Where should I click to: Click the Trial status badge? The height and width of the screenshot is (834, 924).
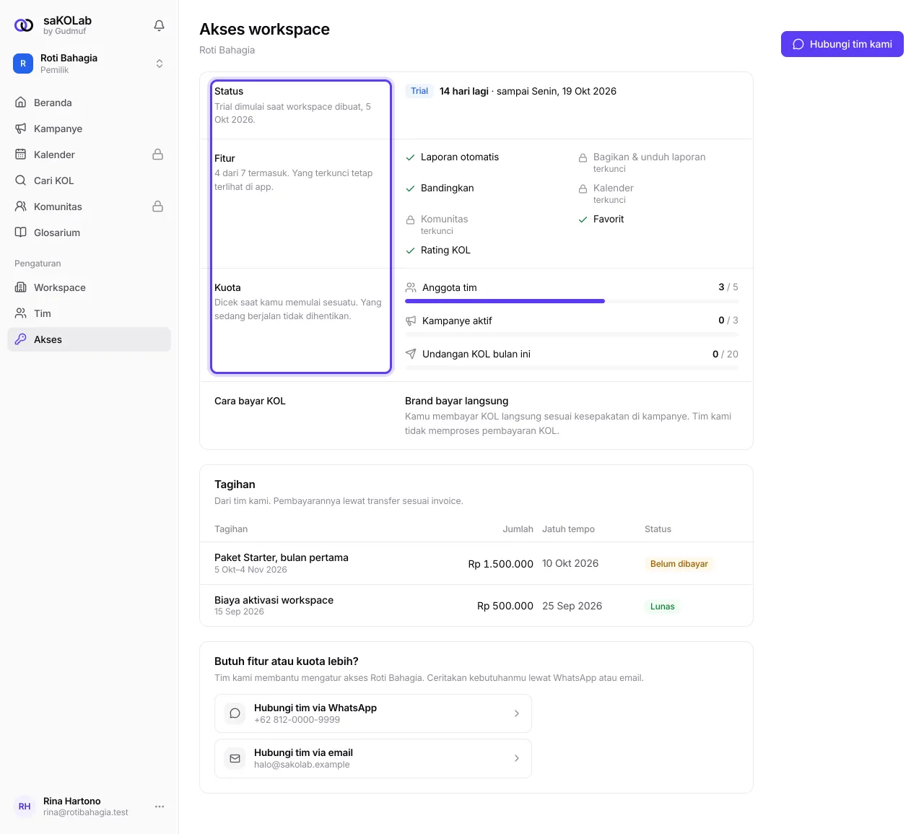(419, 91)
